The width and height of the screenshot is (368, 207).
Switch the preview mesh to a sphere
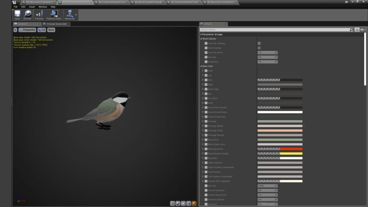coord(178,203)
